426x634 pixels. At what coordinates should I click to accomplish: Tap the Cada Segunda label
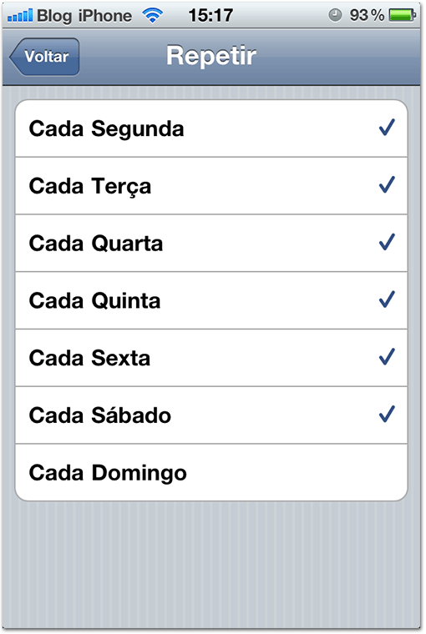click(107, 129)
